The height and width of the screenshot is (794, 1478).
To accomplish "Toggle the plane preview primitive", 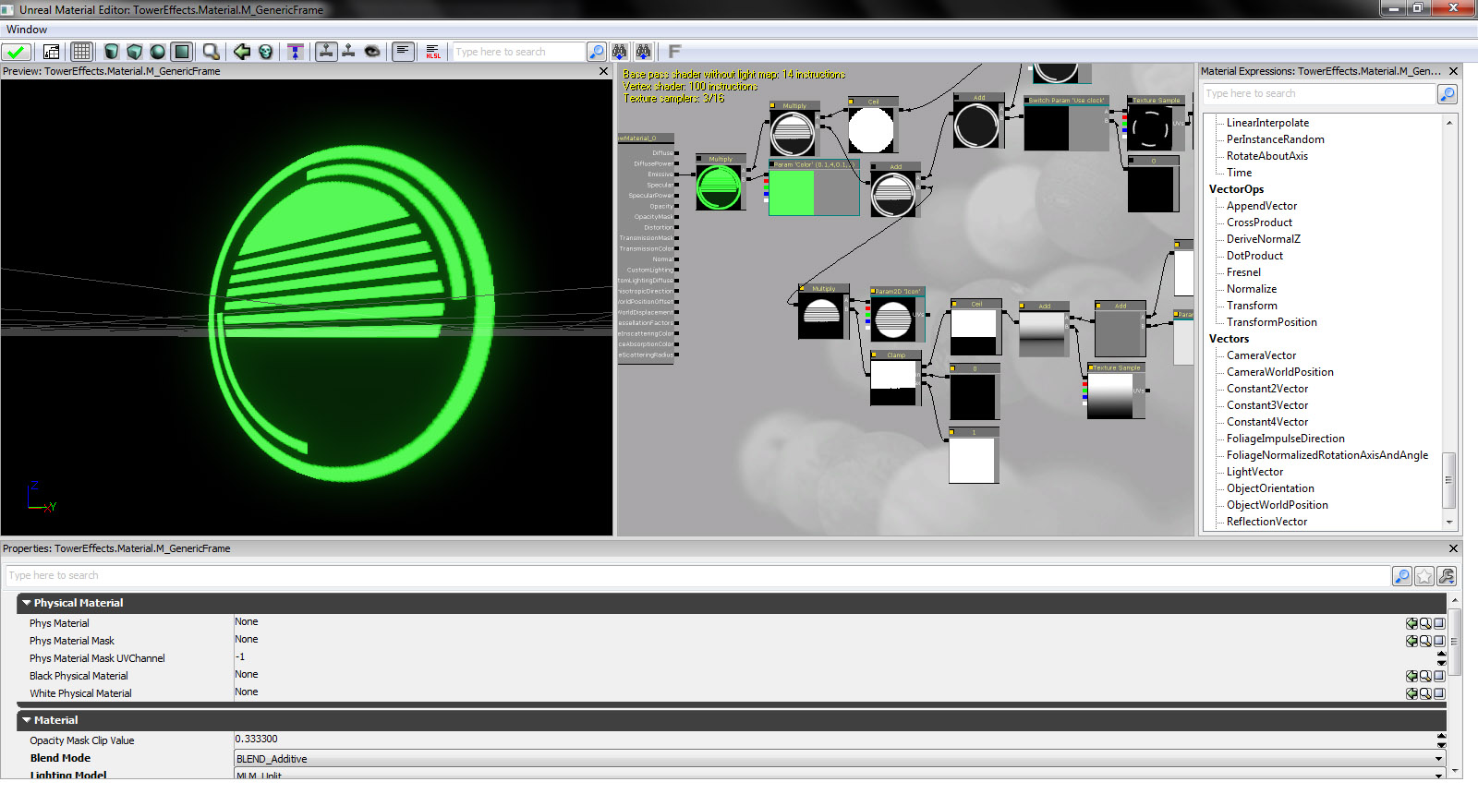I will pos(182,52).
